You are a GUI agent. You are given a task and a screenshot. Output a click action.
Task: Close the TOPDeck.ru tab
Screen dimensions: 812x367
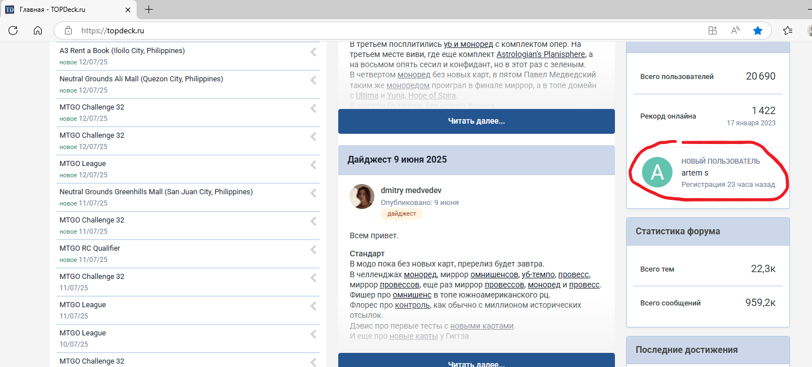click(x=128, y=10)
